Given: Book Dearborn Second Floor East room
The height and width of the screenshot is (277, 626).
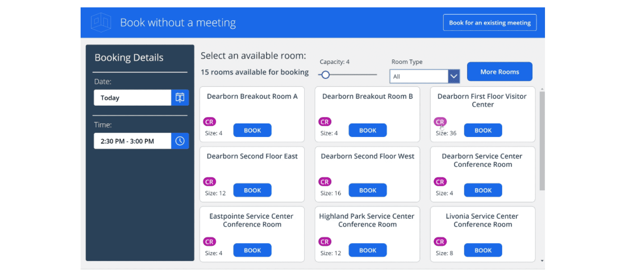Looking at the screenshot, I should (252, 190).
